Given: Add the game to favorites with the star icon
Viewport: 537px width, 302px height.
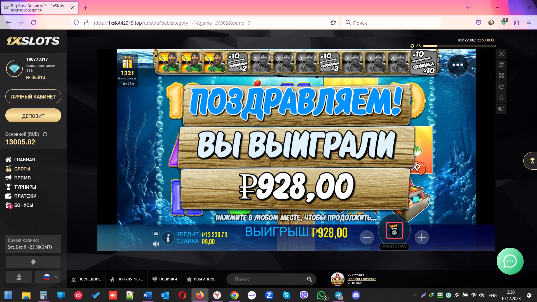Looking at the screenshot, I should coord(501,98).
